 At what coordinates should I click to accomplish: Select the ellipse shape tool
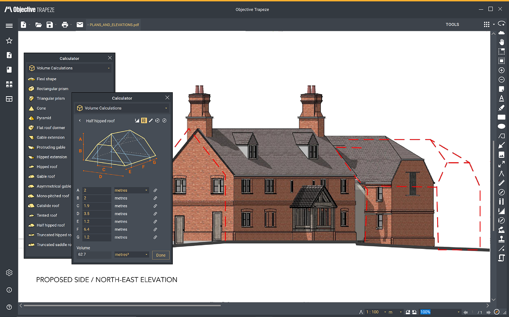501,126
